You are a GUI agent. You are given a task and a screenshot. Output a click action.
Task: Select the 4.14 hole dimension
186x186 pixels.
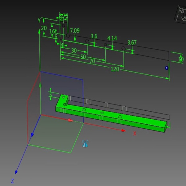112,38
